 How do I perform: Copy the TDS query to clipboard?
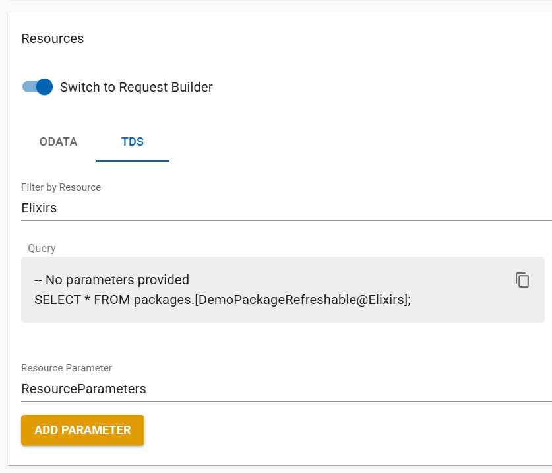pos(522,280)
